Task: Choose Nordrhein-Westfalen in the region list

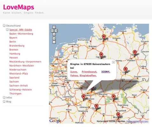Action: [x=22, y=66]
